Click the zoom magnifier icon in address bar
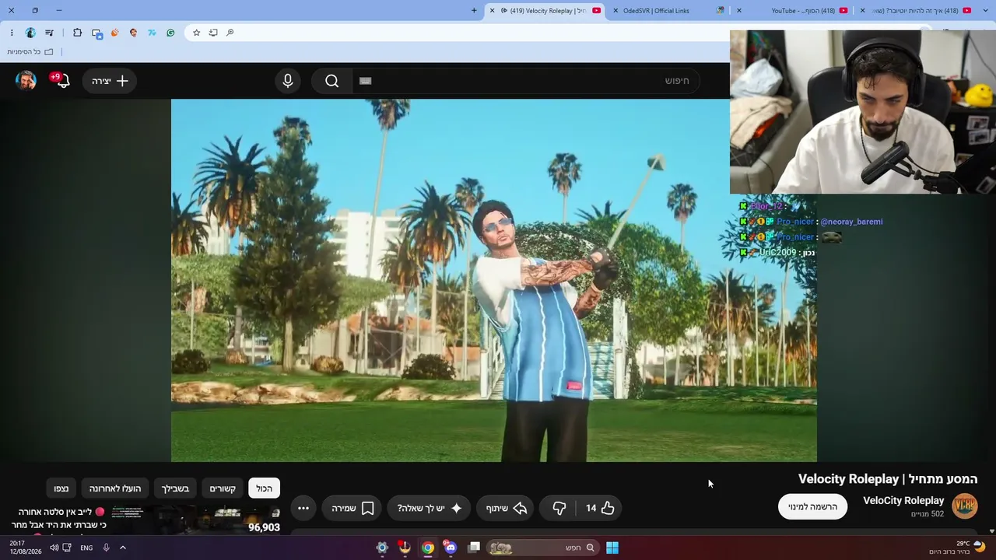This screenshot has height=560, width=996. 230,33
